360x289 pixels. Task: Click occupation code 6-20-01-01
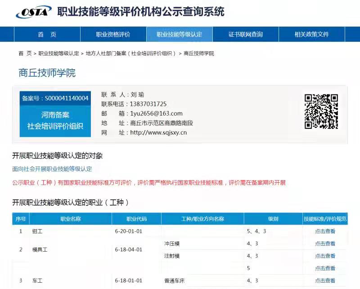point(129,231)
